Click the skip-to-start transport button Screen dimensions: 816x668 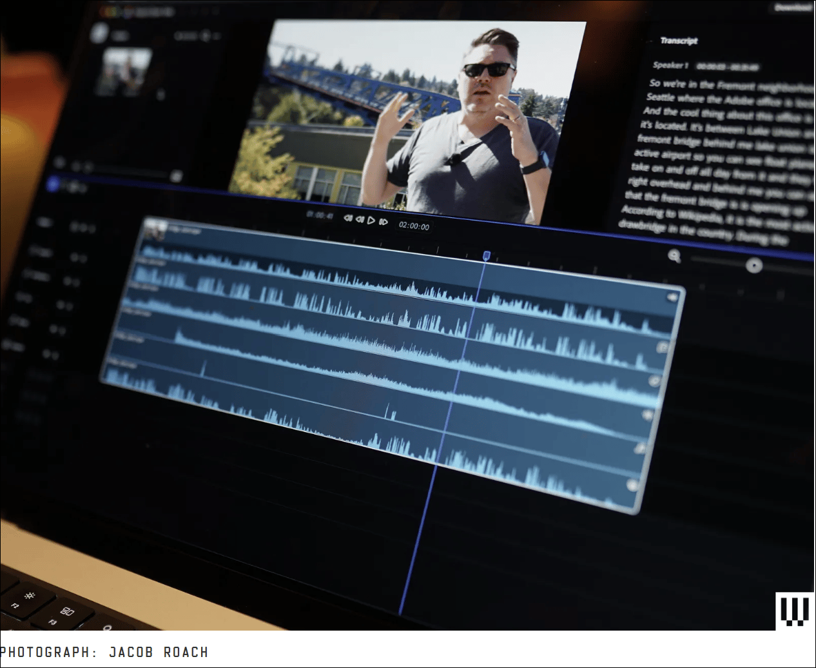[x=348, y=219]
